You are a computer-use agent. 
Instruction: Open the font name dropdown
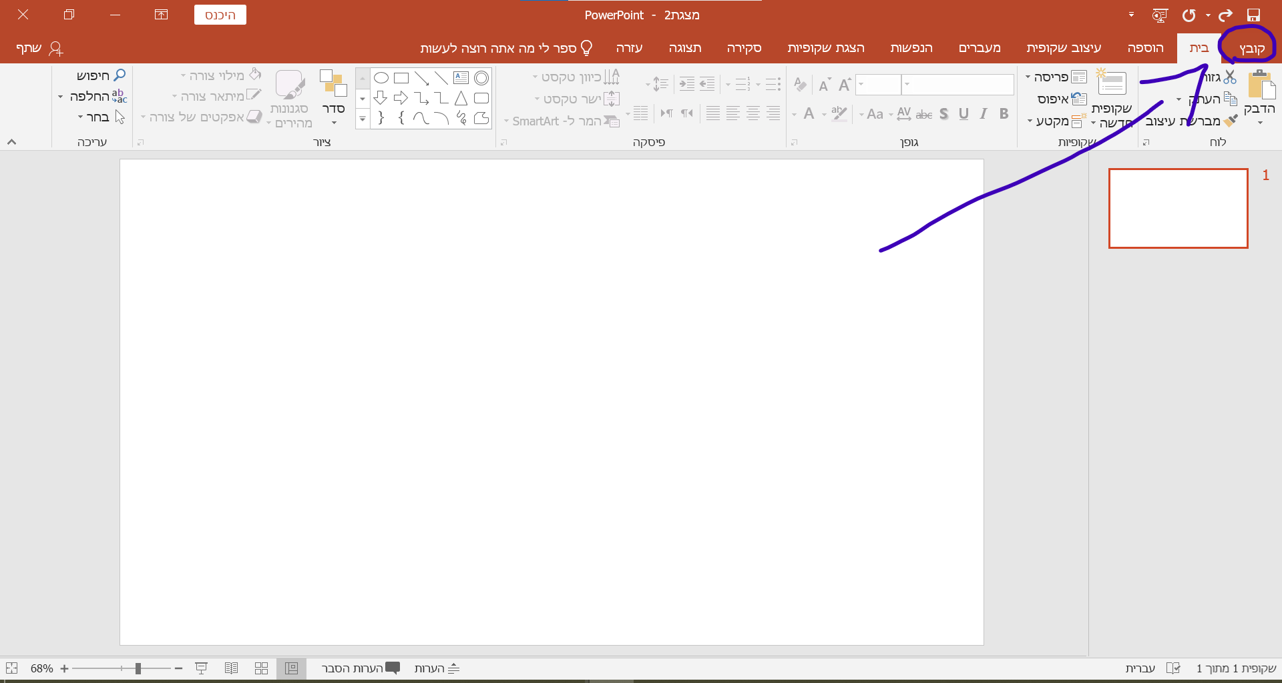[907, 84]
